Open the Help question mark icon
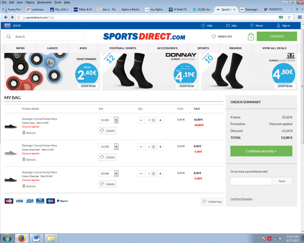The image size is (304, 243). [x=203, y=26]
